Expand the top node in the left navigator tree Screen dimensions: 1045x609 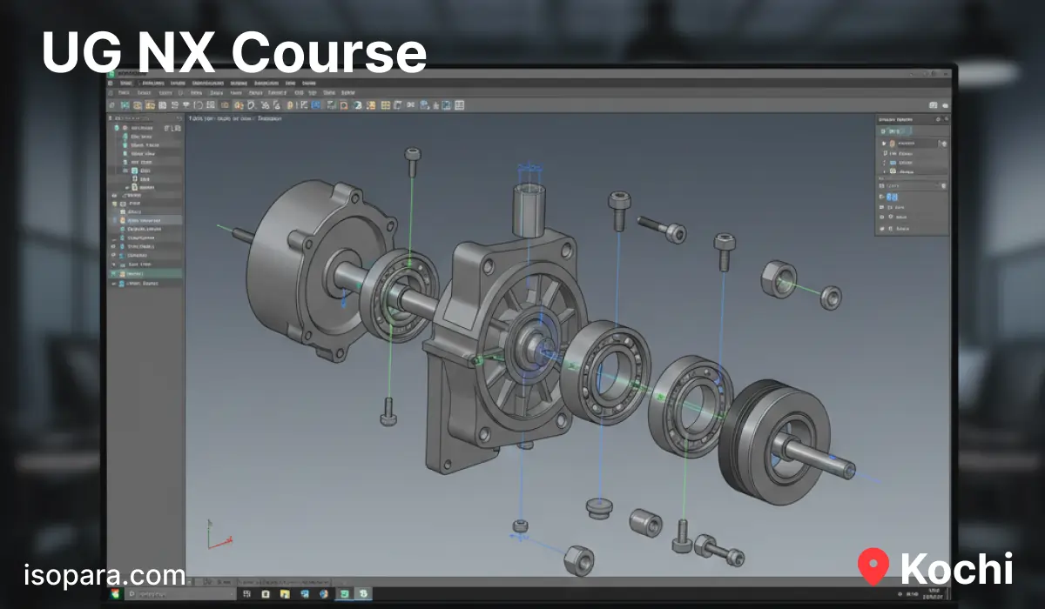pos(110,117)
